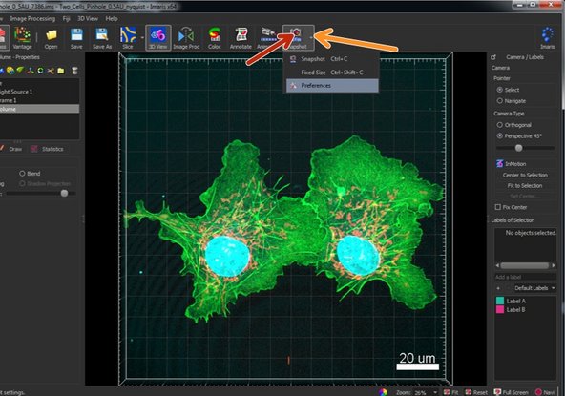The width and height of the screenshot is (565, 396).
Task: Open the 3D View menu
Action: (88, 18)
